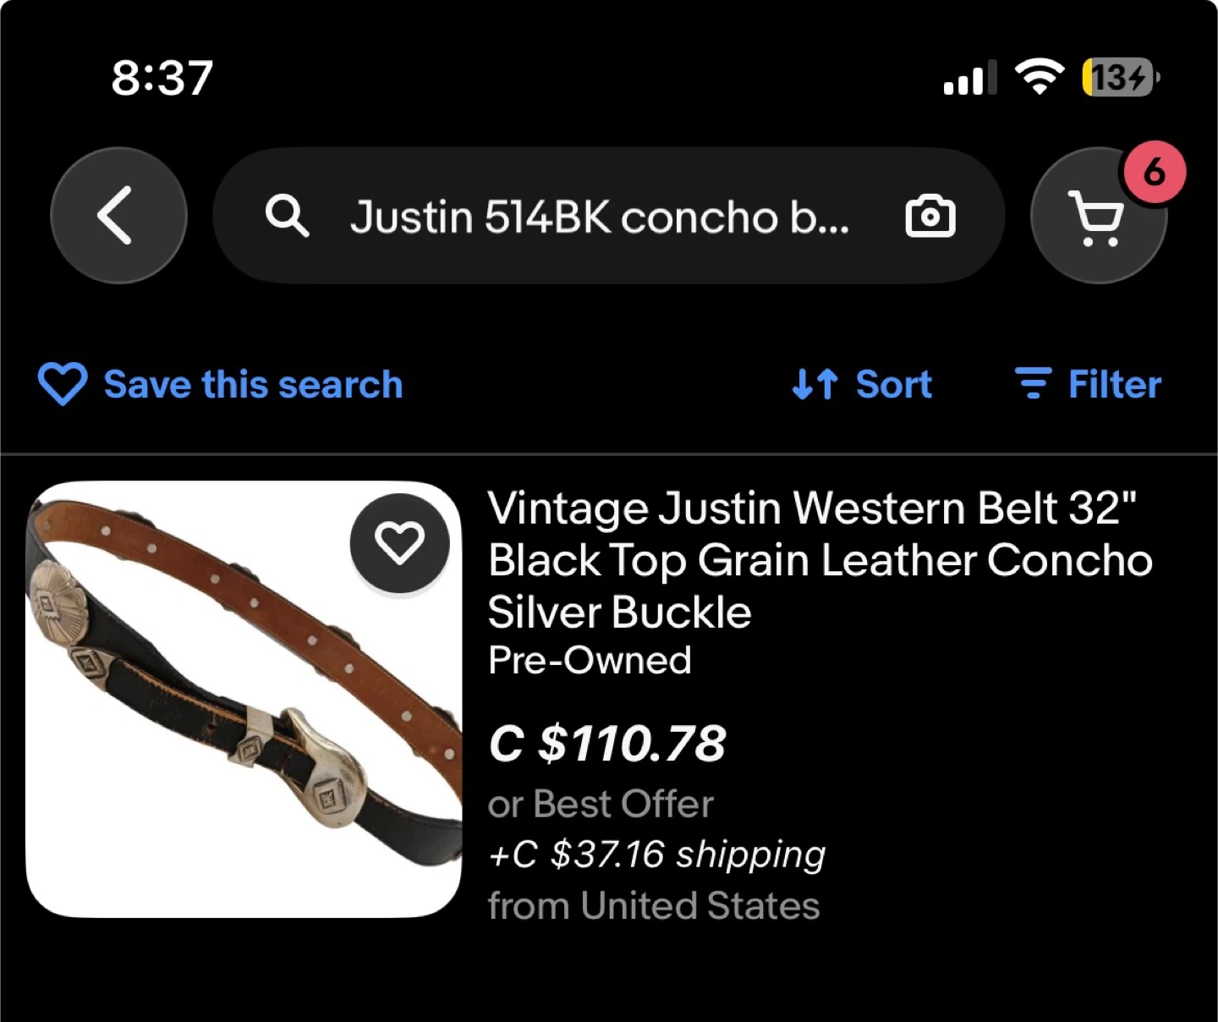Open the Sort options

click(x=893, y=384)
